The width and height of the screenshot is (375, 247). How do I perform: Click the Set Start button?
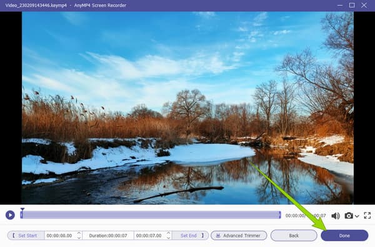[26, 236]
